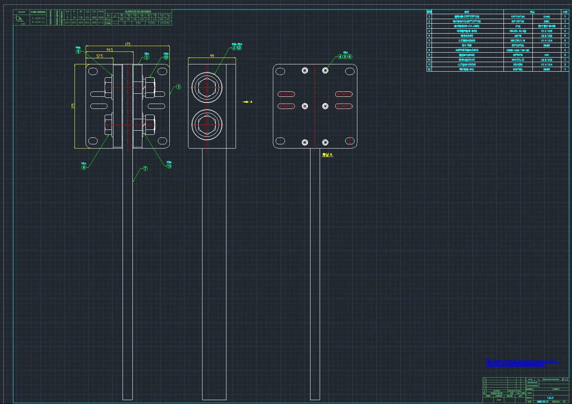This screenshot has width=572, height=404.
Task: Click CRHB-M24-110-NK cell in parts table
Action: pyautogui.click(x=518, y=50)
